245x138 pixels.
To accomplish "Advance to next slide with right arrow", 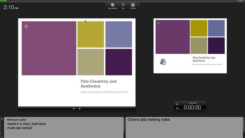I will (x=80, y=108).
